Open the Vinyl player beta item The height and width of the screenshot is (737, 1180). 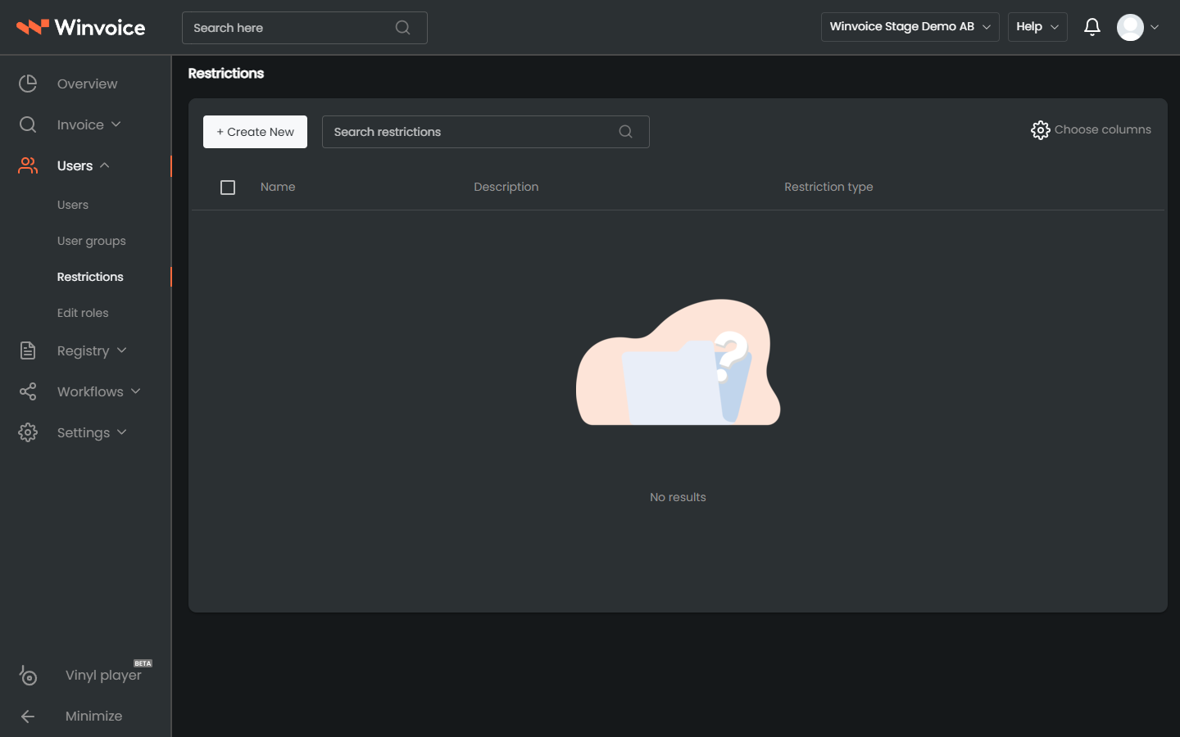(103, 675)
